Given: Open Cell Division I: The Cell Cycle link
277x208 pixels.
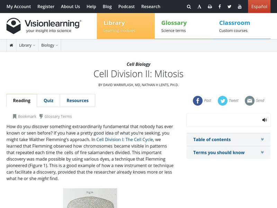Looking at the screenshot, I should (124, 139).
